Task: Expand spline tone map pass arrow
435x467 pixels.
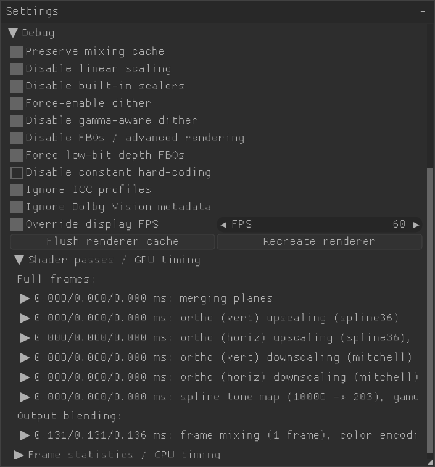Action: point(25,397)
